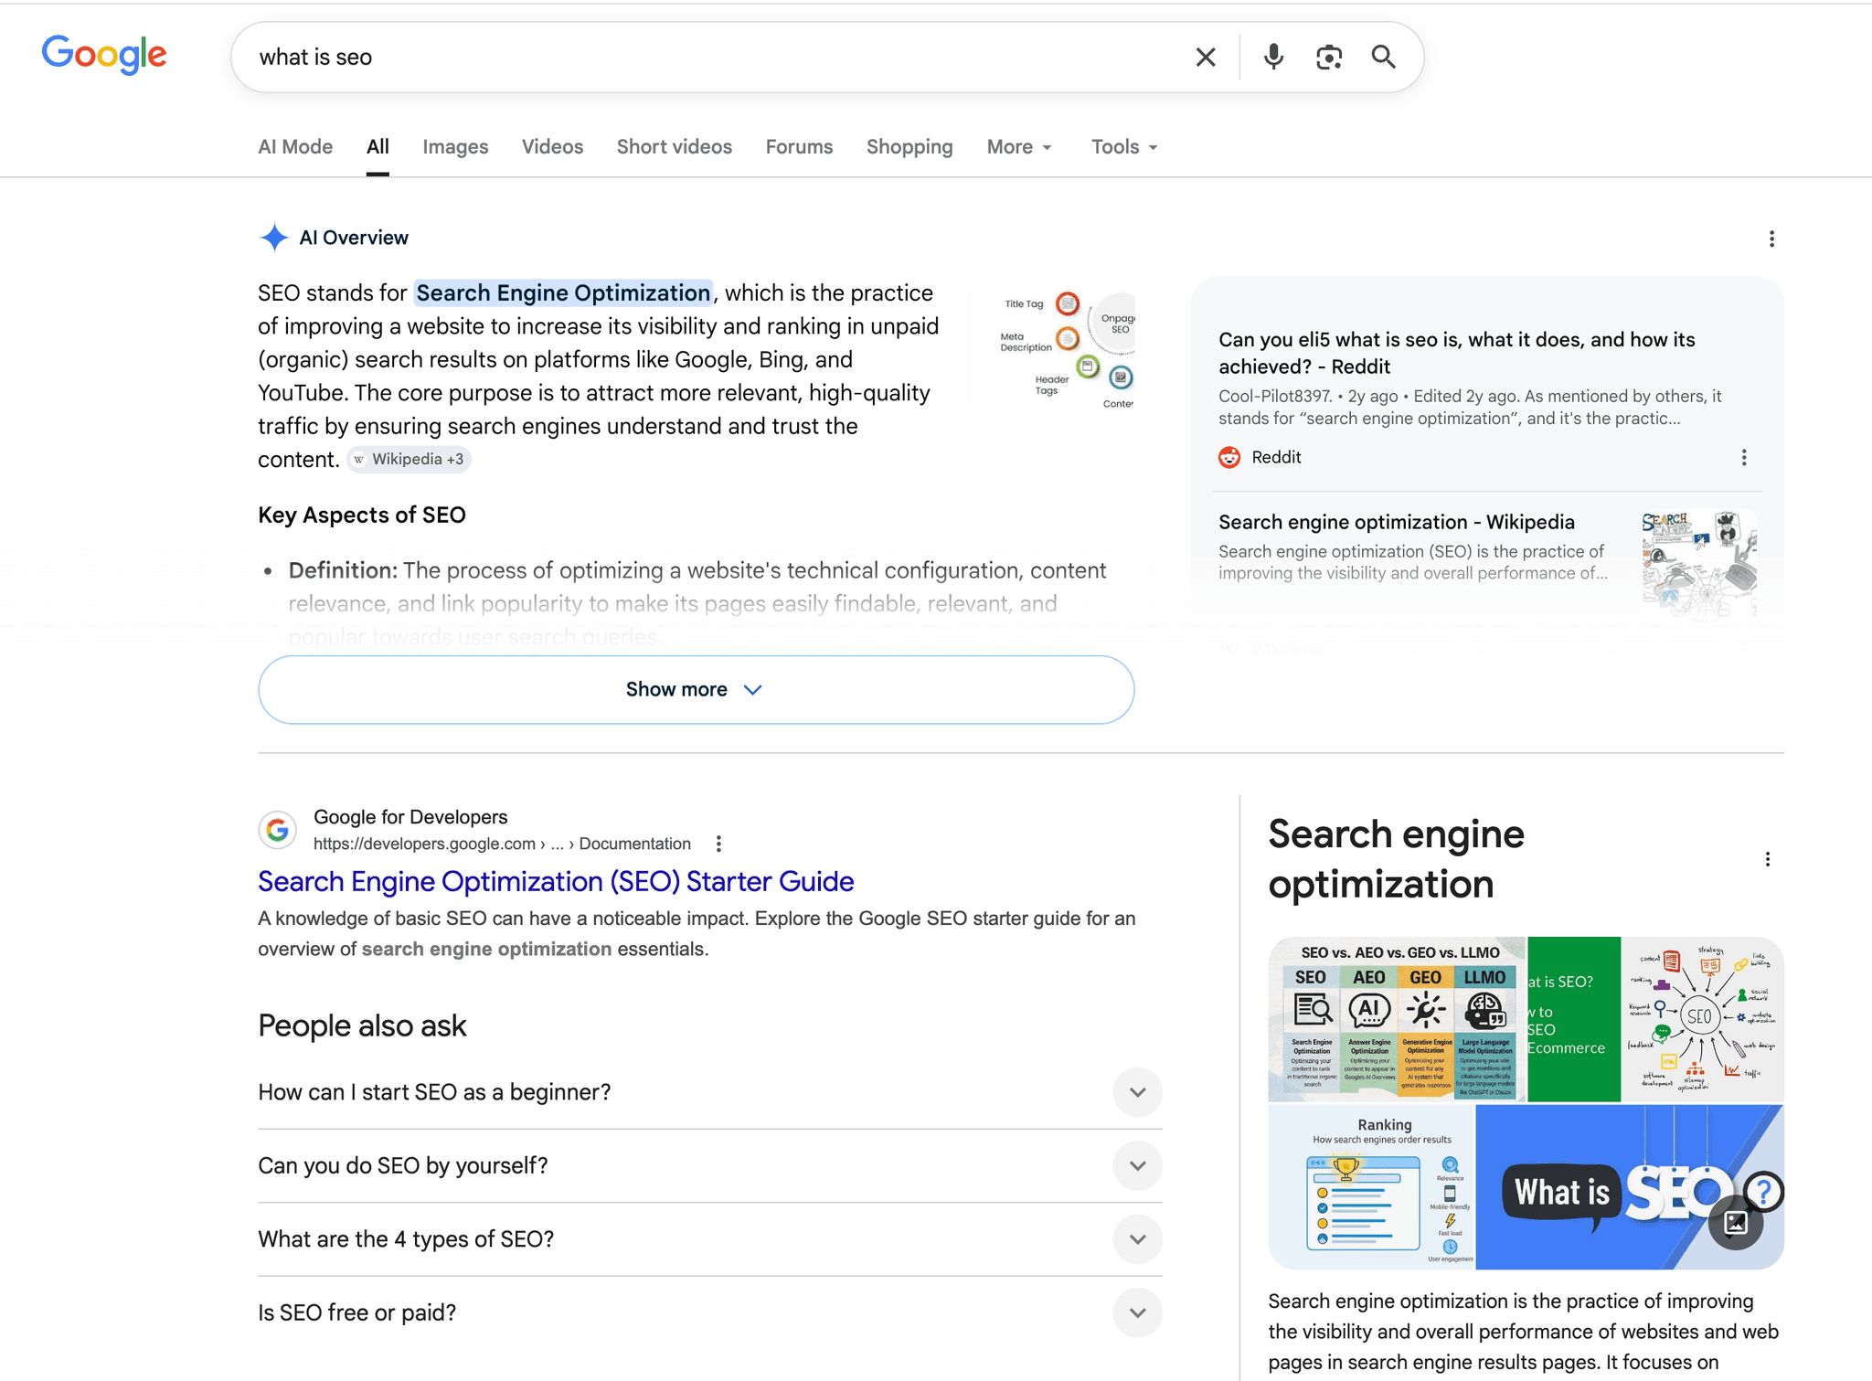Open the hand-drawn SEO mind map image
The height and width of the screenshot is (1381, 1872).
click(1702, 1018)
